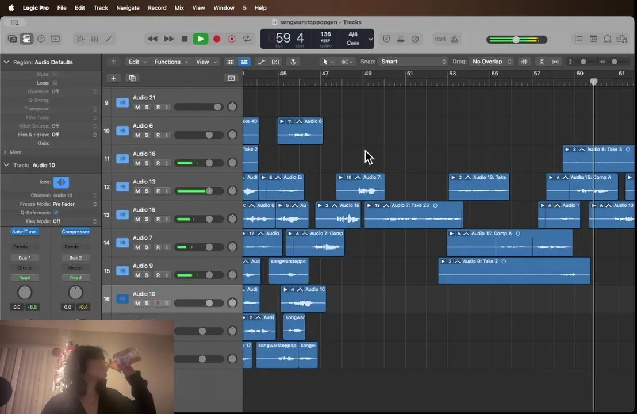Open the media Browsers icon
The image size is (637, 414).
tap(621, 39)
